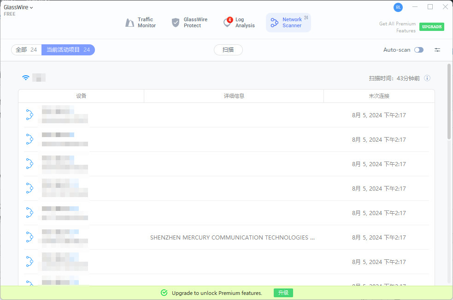Select 当前活动项目 24 filter
Image resolution: width=453 pixels, height=300 pixels.
coord(68,50)
